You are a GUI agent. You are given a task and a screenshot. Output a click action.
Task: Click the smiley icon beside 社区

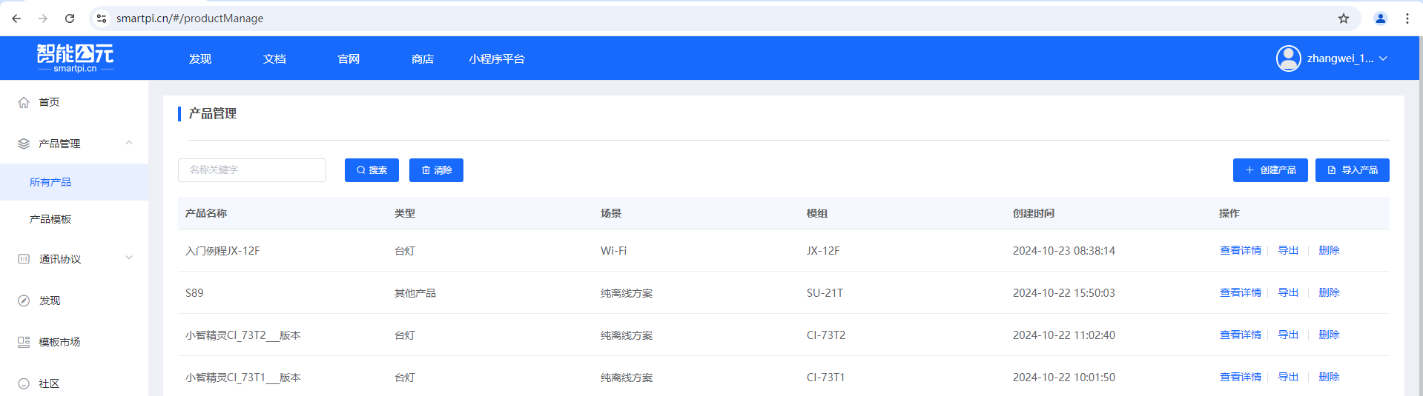(24, 383)
